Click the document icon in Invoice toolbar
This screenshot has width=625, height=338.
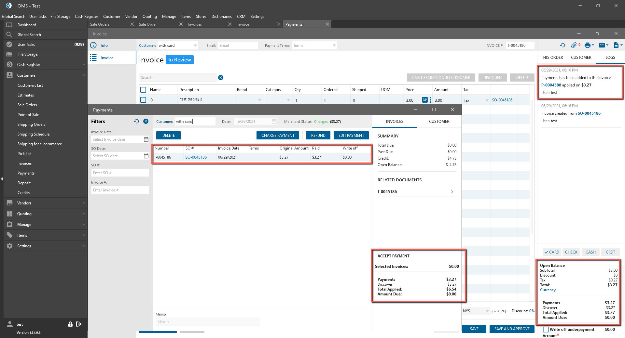616,45
